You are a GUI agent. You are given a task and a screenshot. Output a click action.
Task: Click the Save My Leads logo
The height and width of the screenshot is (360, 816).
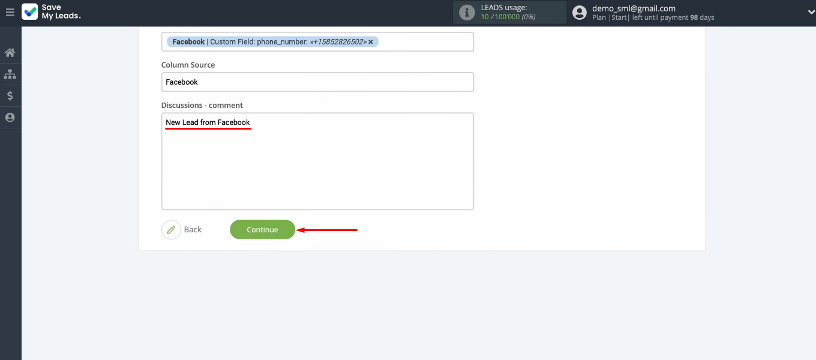[30, 12]
